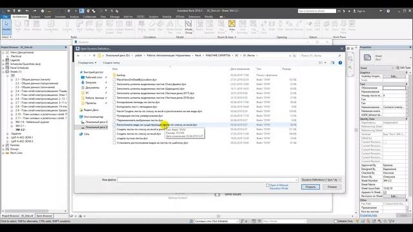Click the Revit help icon in title bar
413x232 pixels.
point(388,11)
